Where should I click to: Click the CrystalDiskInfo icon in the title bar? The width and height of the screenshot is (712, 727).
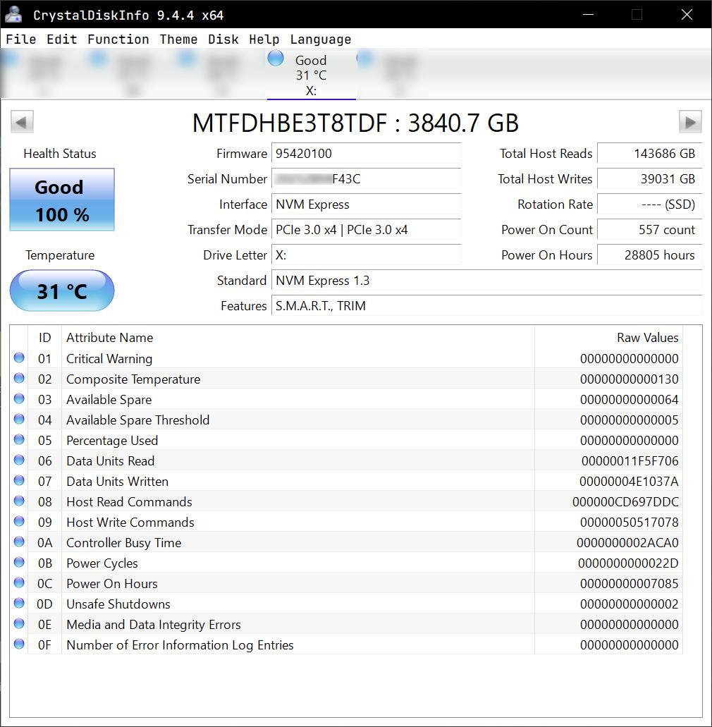[14, 14]
